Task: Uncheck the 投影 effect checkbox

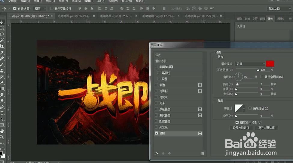Action: 156,133
